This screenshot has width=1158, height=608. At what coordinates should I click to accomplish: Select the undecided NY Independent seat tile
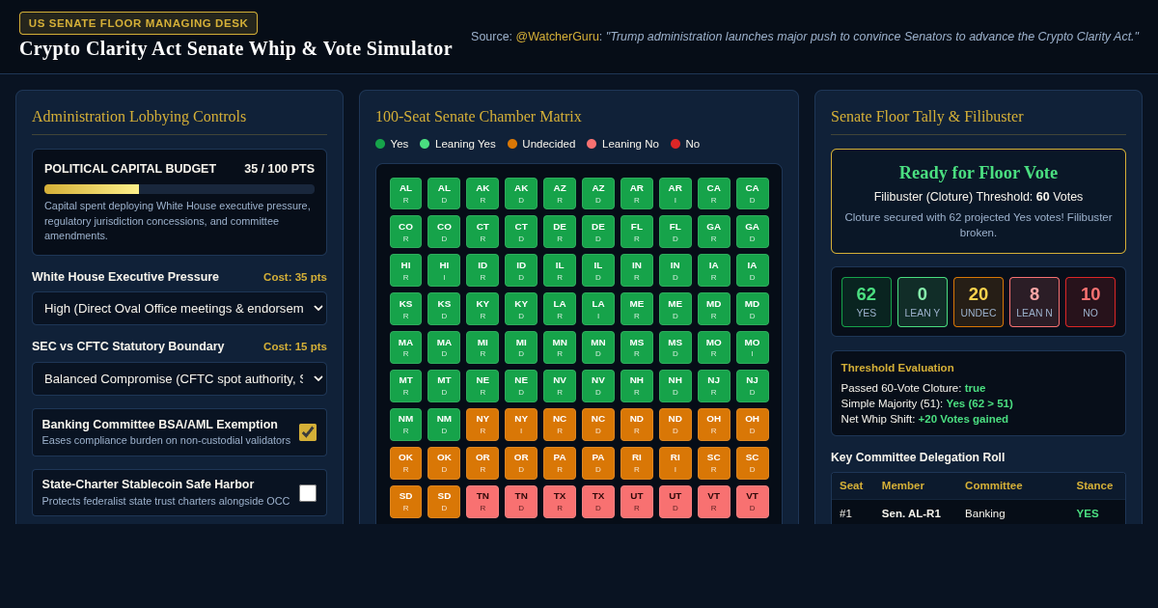pyautogui.click(x=521, y=425)
